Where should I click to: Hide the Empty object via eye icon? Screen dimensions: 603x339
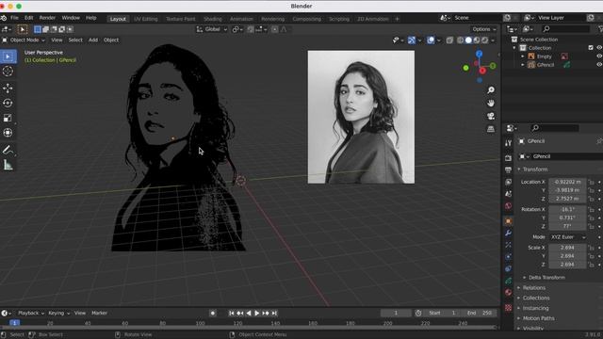pos(599,56)
